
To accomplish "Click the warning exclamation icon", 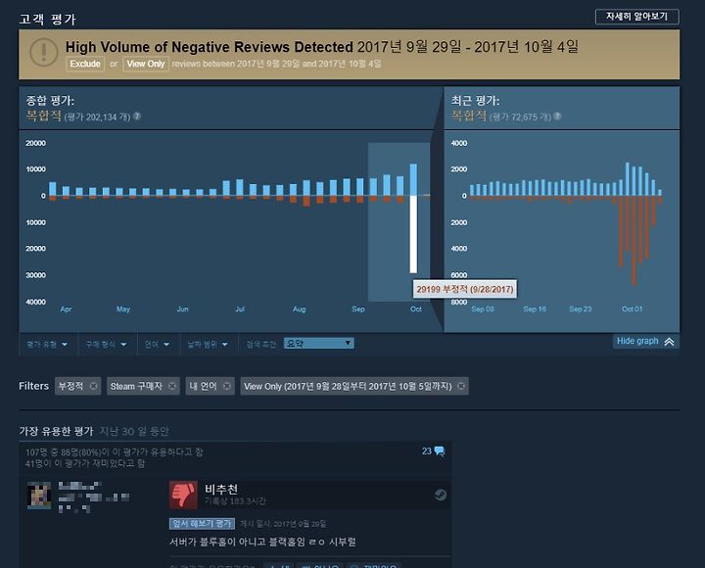I will pos(44,52).
